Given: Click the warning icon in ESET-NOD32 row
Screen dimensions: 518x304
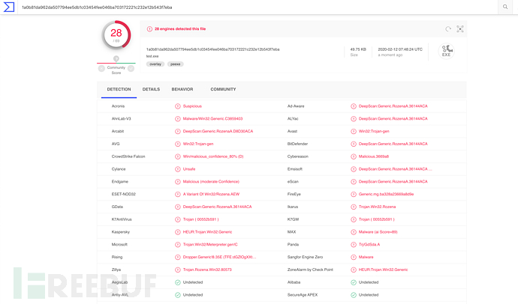Looking at the screenshot, I should (x=178, y=194).
